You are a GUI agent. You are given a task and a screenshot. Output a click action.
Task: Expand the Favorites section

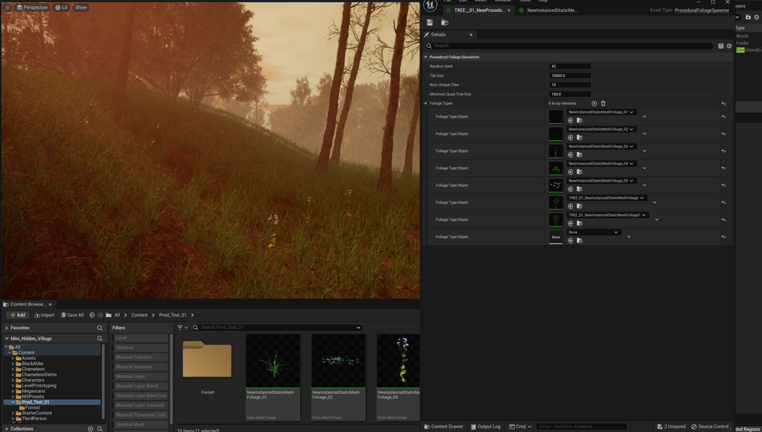(7, 328)
